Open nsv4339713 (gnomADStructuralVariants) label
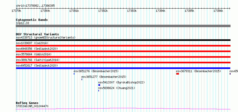The height and width of the screenshot is (112, 238). click(46, 37)
